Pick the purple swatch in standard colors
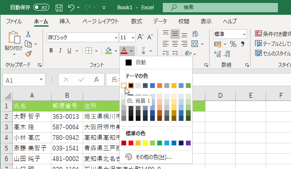The width and height of the screenshot is (291, 169). (188, 143)
